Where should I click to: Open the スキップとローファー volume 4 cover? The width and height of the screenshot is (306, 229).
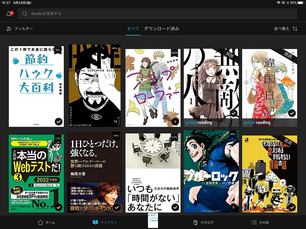[x=153, y=88]
